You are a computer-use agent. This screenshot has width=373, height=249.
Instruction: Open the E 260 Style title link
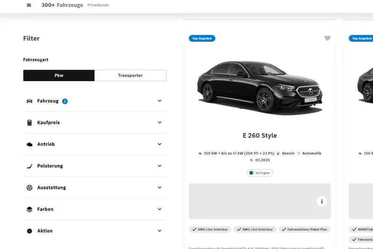[x=260, y=135]
